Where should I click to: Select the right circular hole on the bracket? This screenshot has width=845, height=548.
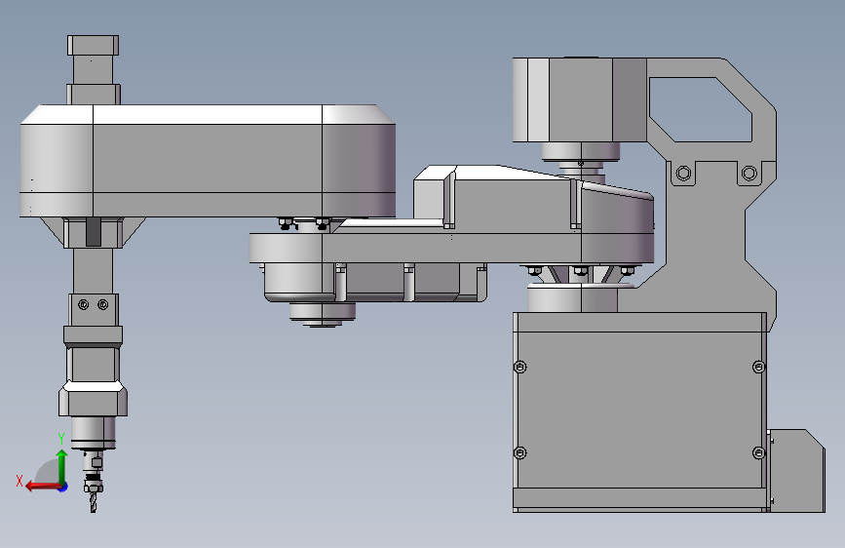coord(749,174)
